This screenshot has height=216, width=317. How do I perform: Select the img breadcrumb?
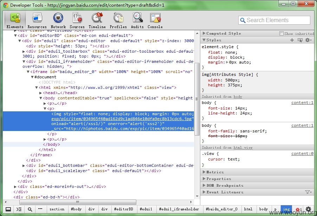click(286, 209)
